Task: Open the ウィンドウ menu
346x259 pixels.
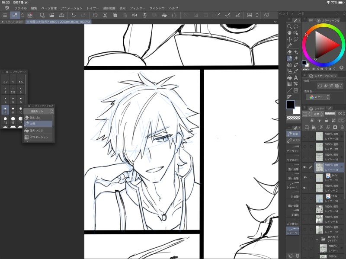Action: click(157, 8)
